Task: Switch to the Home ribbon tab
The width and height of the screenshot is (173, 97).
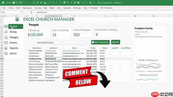Action: point(11,8)
